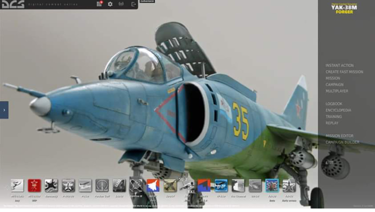This screenshot has width=375, height=212.
Task: Select the dark grey angled module icon after Persian Gulf
Action: [119, 186]
